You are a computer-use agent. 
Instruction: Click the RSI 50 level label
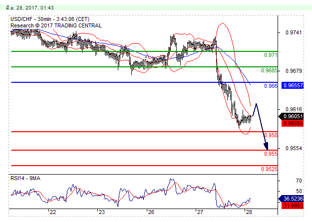[299, 191]
